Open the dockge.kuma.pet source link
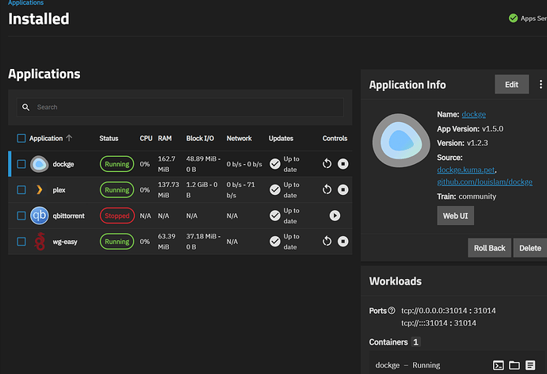Screen dimensions: 547x374 click(x=465, y=170)
